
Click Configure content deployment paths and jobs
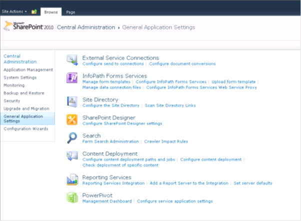pyautogui.click(x=128, y=159)
